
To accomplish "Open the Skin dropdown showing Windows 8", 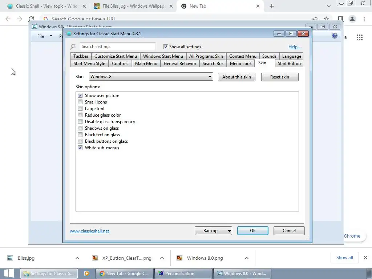I will coord(151,77).
